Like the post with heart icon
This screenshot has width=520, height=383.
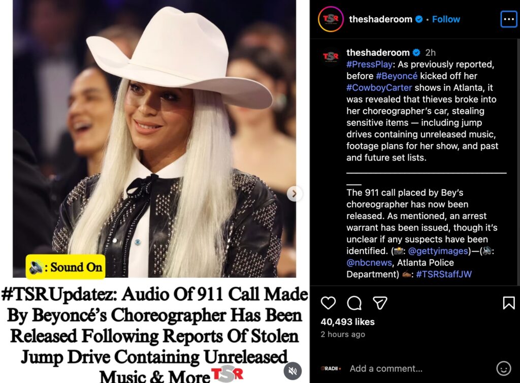(328, 303)
